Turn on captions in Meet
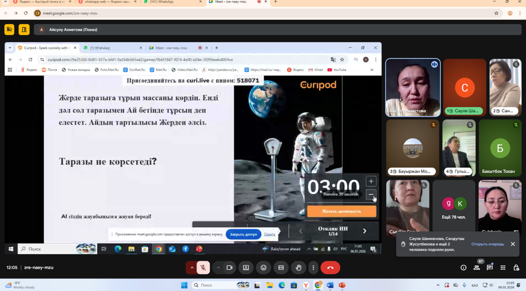 (x=281, y=268)
